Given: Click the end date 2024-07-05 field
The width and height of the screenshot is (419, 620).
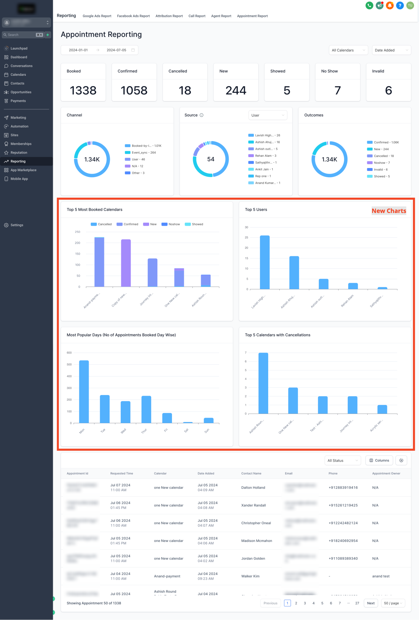Looking at the screenshot, I should (x=116, y=50).
